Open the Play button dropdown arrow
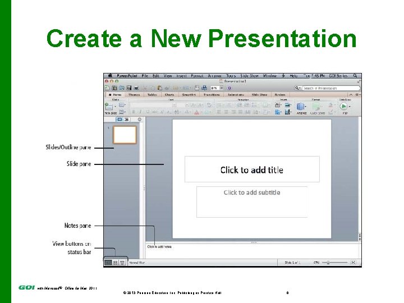The width and height of the screenshot is (404, 303). 350,107
